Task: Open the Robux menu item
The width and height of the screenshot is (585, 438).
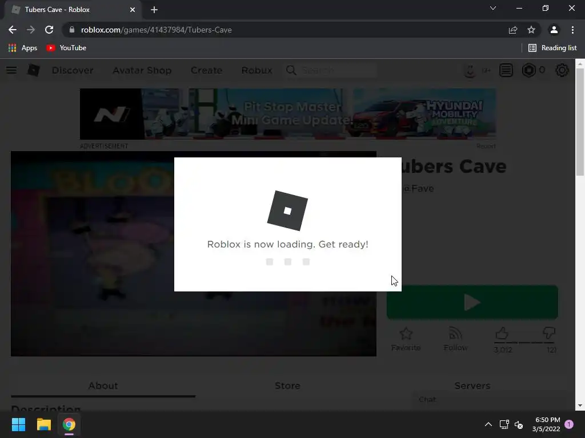Action: 257,70
